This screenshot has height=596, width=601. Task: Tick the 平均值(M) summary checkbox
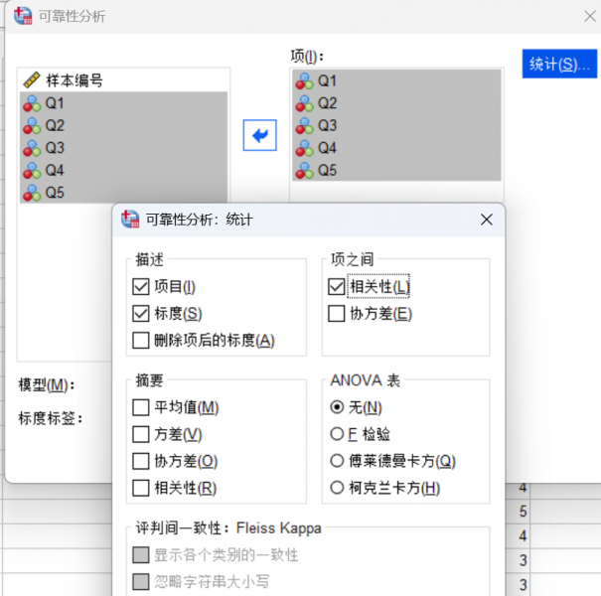[141, 407]
